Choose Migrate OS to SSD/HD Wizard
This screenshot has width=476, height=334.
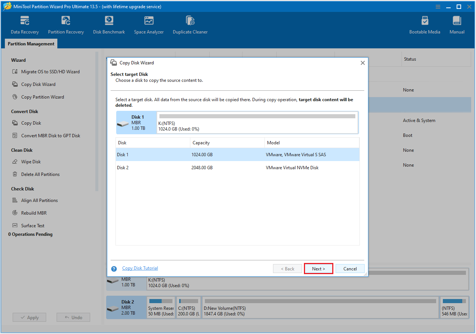tap(51, 71)
